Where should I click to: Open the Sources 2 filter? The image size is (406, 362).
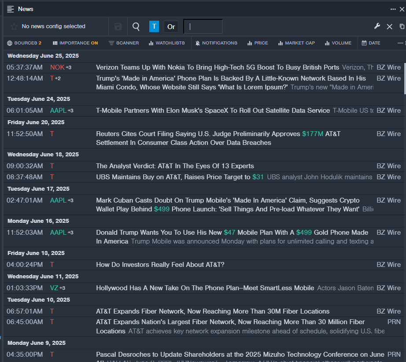tap(24, 43)
